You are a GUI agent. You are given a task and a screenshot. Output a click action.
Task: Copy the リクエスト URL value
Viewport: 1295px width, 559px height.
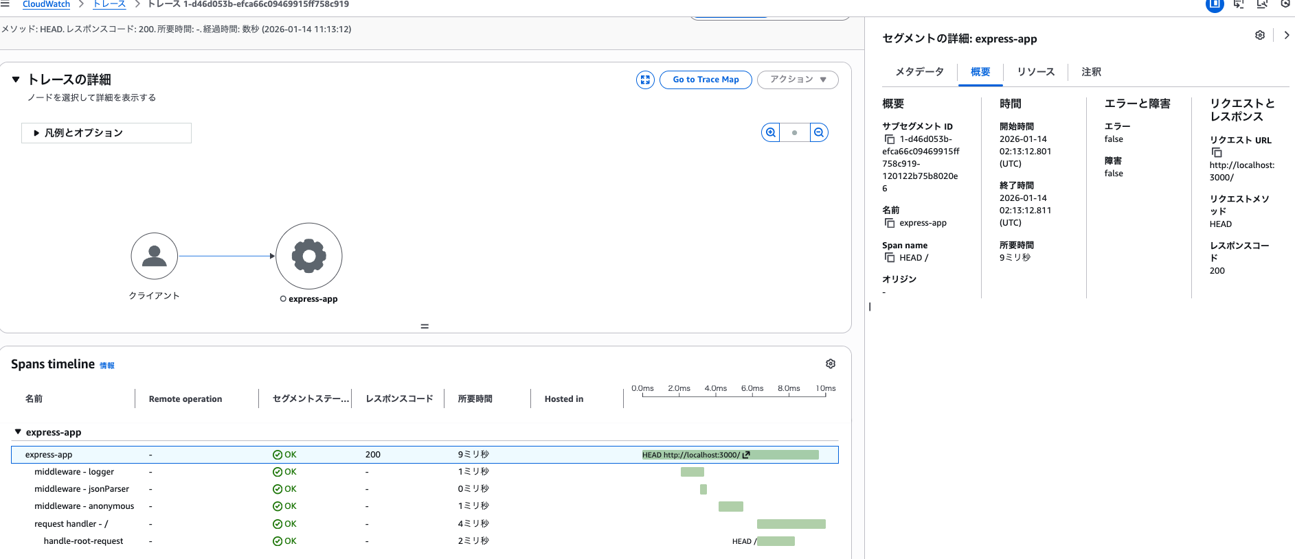point(1217,153)
